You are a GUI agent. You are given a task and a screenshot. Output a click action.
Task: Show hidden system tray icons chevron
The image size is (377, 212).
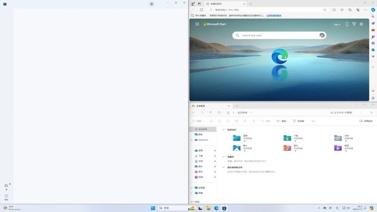pyautogui.click(x=319, y=208)
